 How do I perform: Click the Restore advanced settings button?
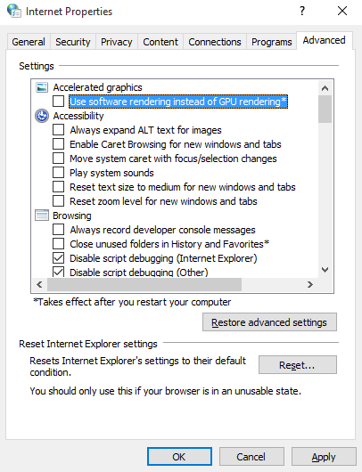pyautogui.click(x=269, y=322)
